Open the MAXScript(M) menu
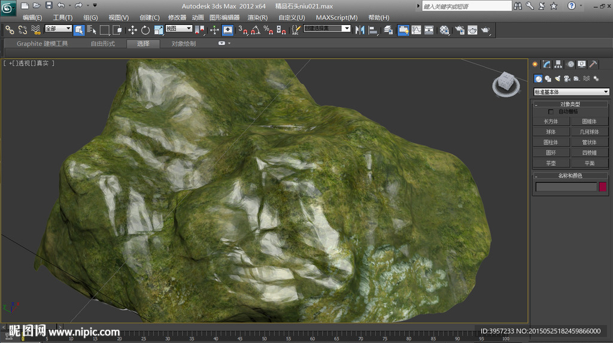613x343 pixels. 336,17
